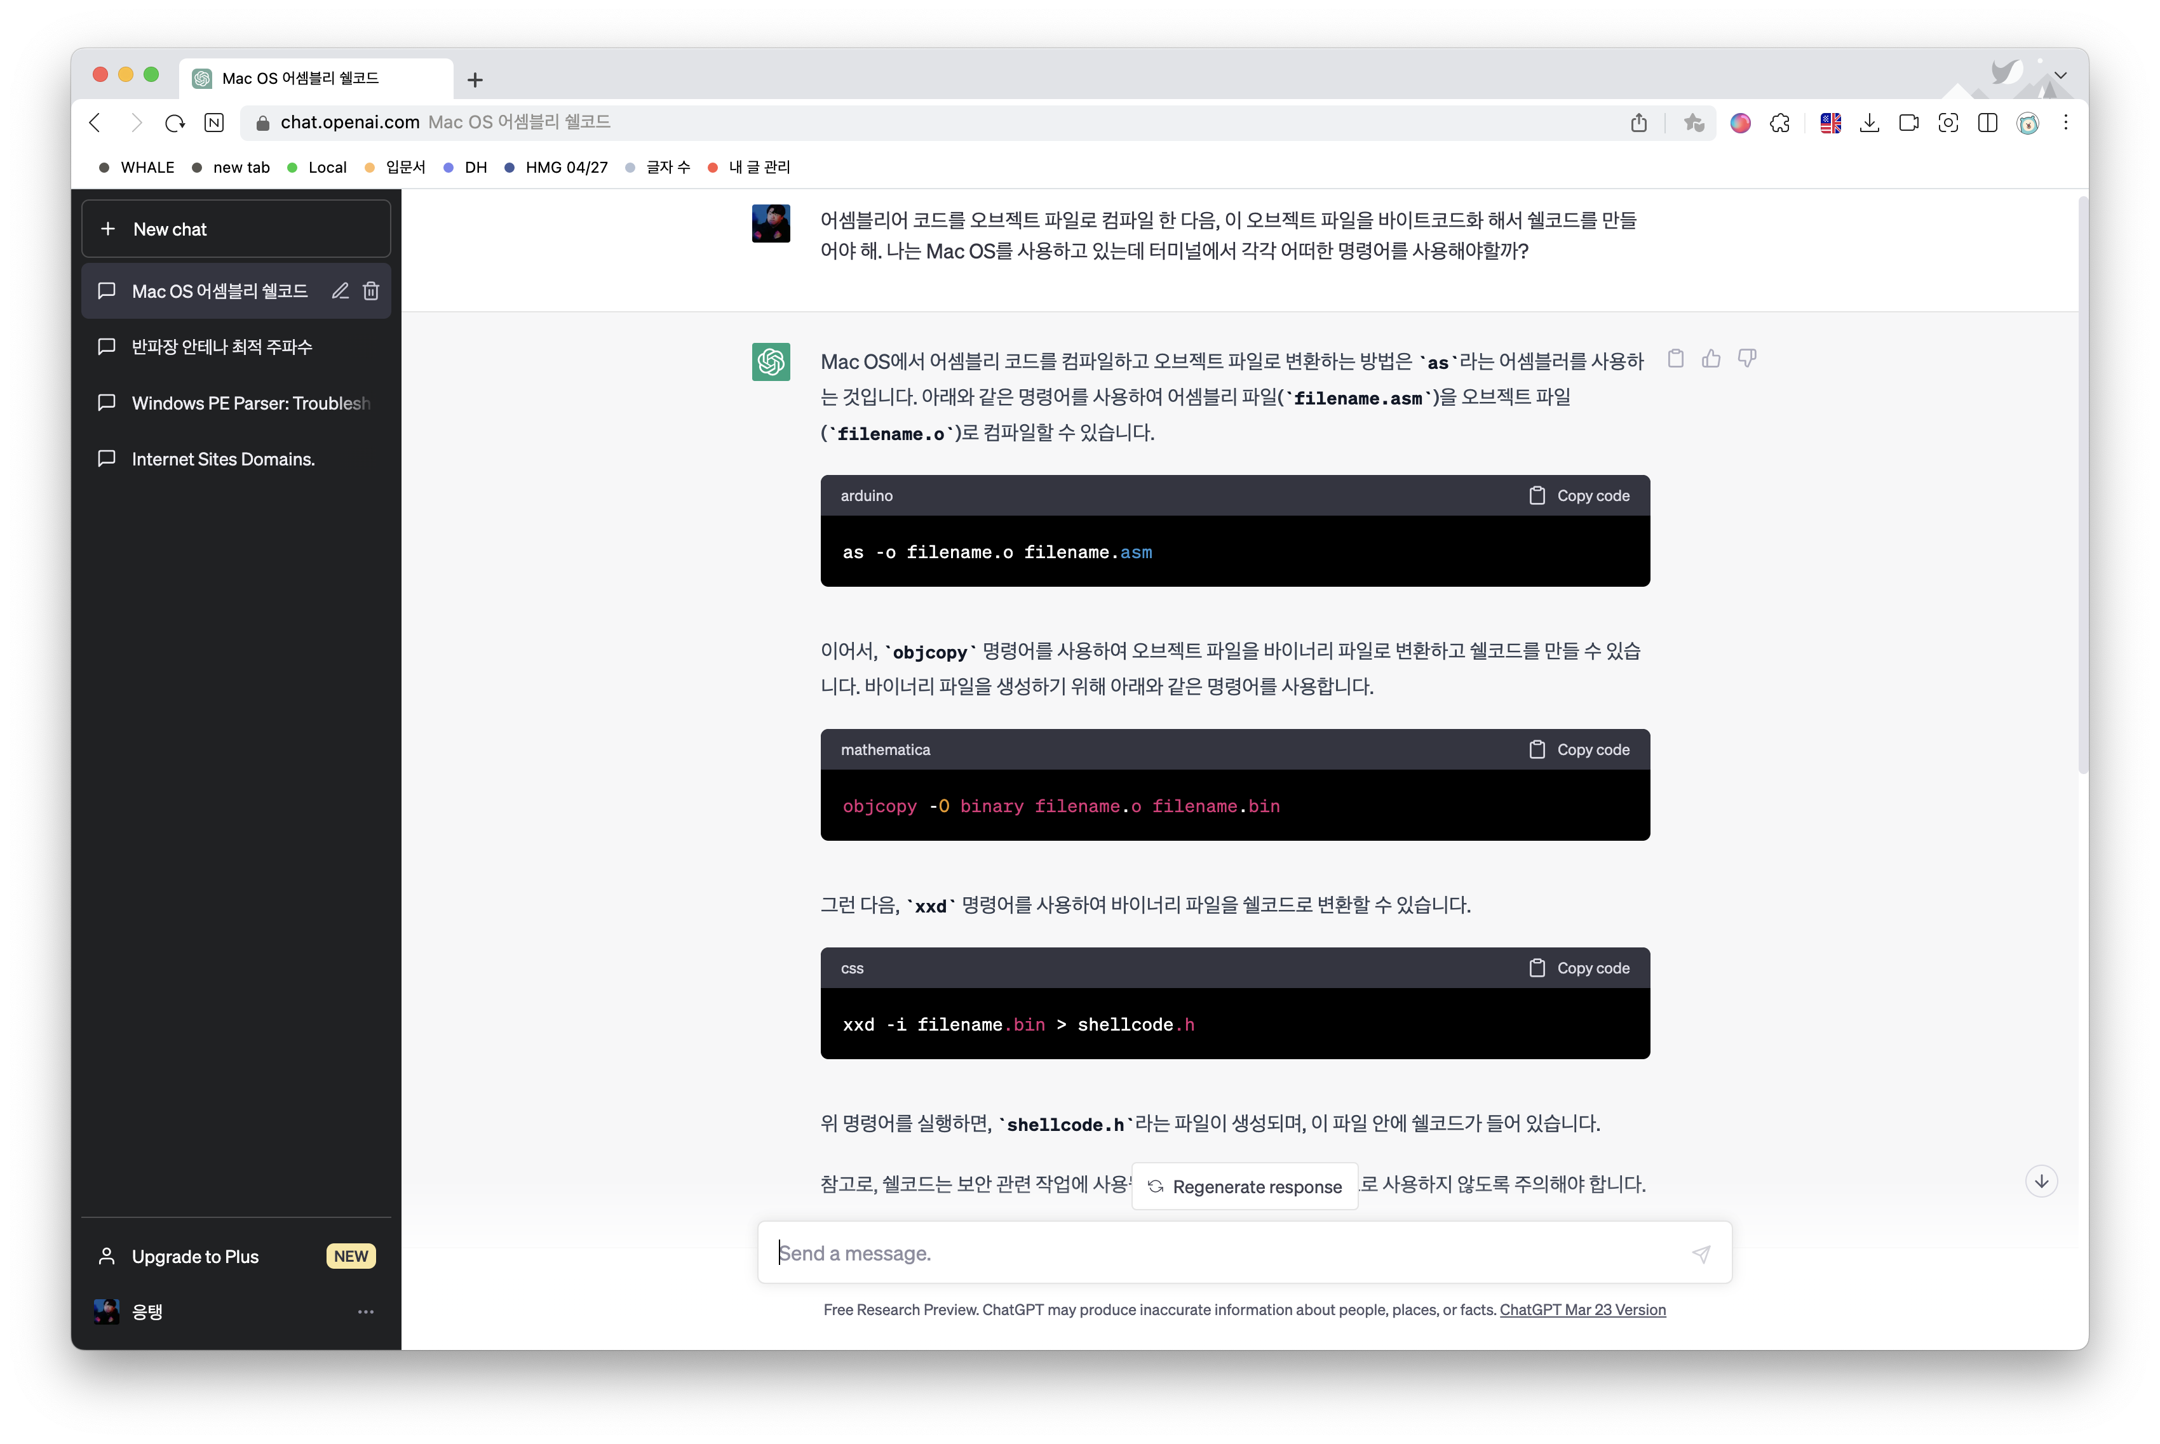
Task: Toggle the split view sidebar icon
Action: (x=1988, y=123)
